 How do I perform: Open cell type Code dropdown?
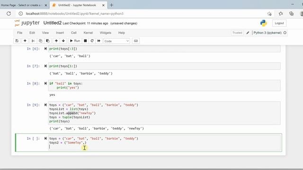[116, 41]
